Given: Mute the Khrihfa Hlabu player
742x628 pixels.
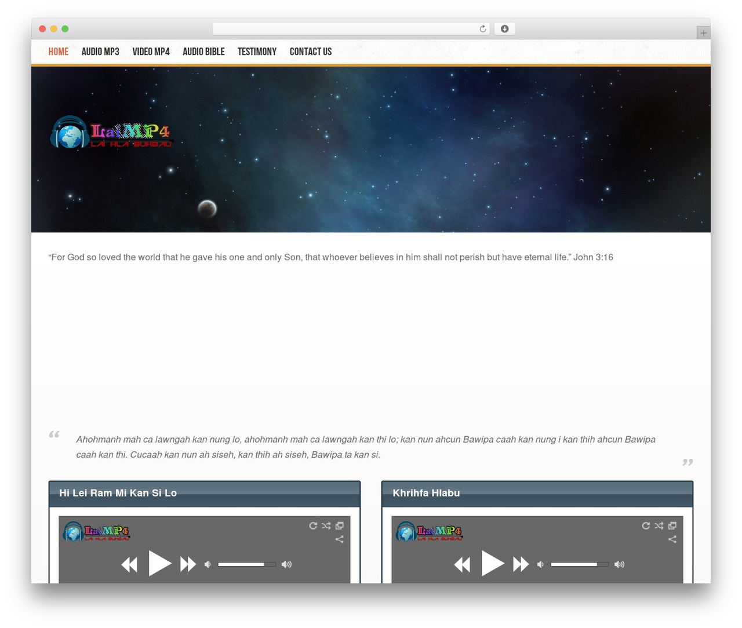Looking at the screenshot, I should 540,564.
